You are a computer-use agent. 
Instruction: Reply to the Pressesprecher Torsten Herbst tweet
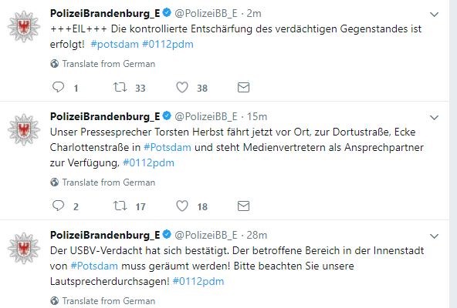tap(58, 206)
